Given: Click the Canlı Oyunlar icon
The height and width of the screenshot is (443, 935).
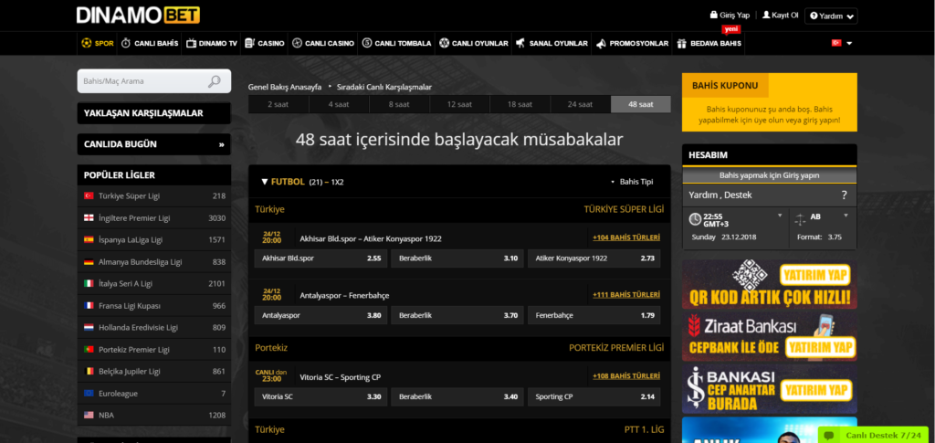Looking at the screenshot, I should (444, 44).
